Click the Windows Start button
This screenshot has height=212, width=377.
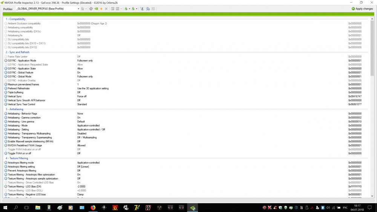5,207
